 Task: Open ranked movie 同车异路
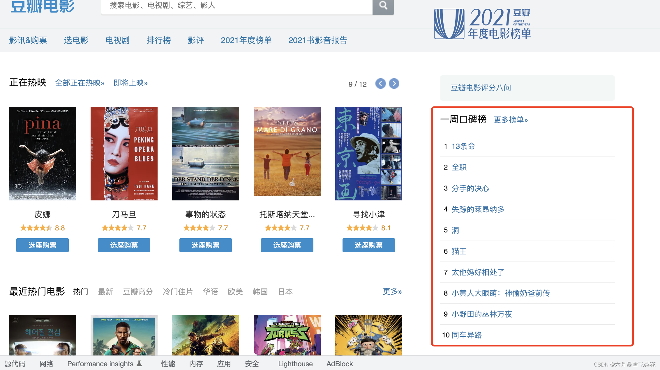[x=467, y=335]
